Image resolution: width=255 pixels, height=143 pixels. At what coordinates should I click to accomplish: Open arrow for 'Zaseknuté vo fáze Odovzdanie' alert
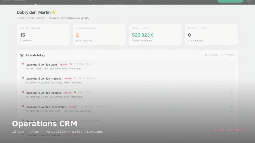(x=232, y=107)
